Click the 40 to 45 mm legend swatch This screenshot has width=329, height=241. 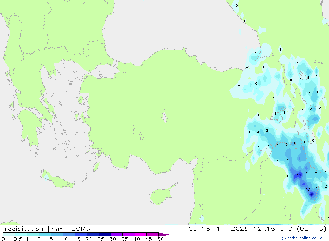click(140, 234)
